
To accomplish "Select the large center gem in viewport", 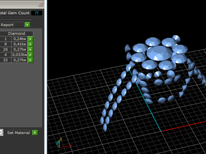I will (x=160, y=53).
